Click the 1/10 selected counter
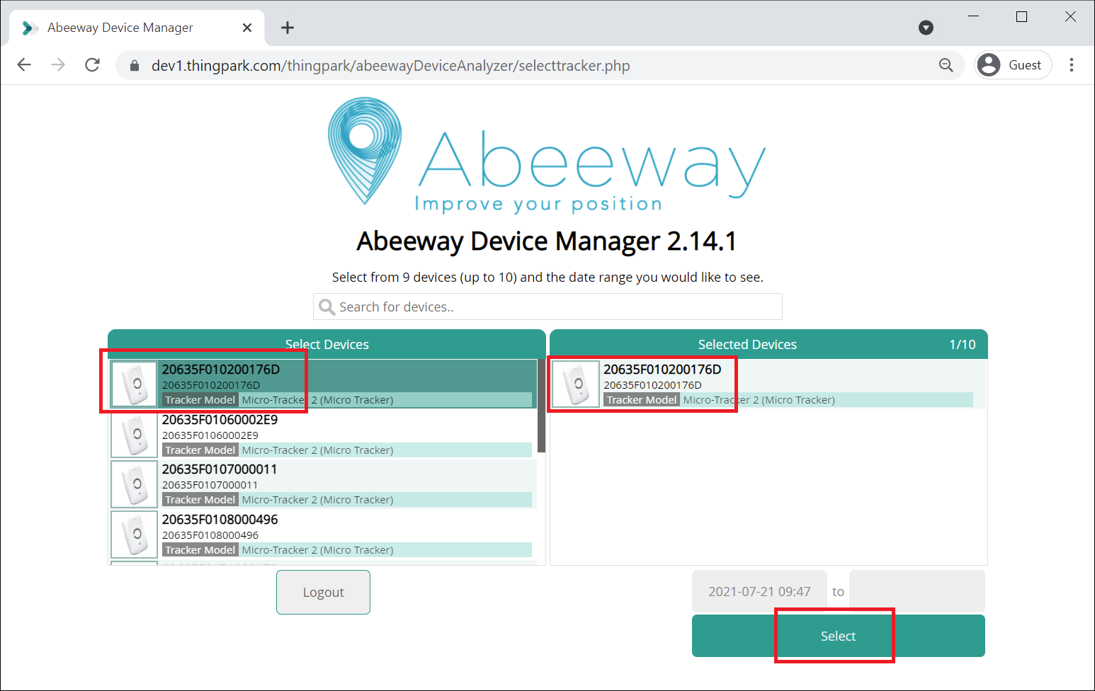 [963, 344]
